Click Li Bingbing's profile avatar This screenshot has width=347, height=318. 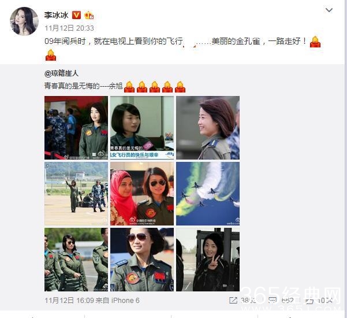tap(24, 21)
